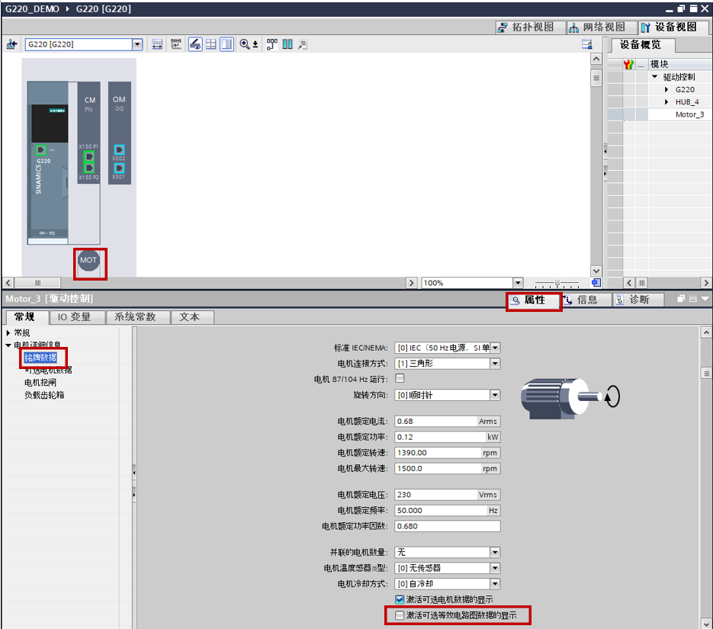Select the X150 P1 port on CM module
713x629 pixels.
point(89,157)
